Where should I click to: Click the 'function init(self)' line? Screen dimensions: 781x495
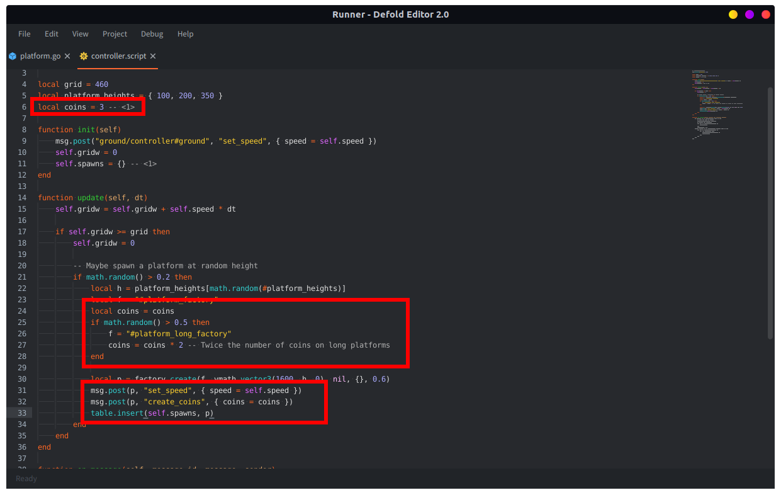tap(79, 130)
